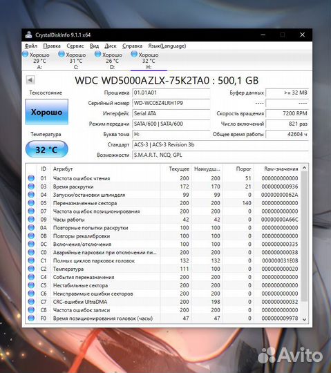
Task: Click the scrollbar down arrow in attribute list
Action: point(304,320)
